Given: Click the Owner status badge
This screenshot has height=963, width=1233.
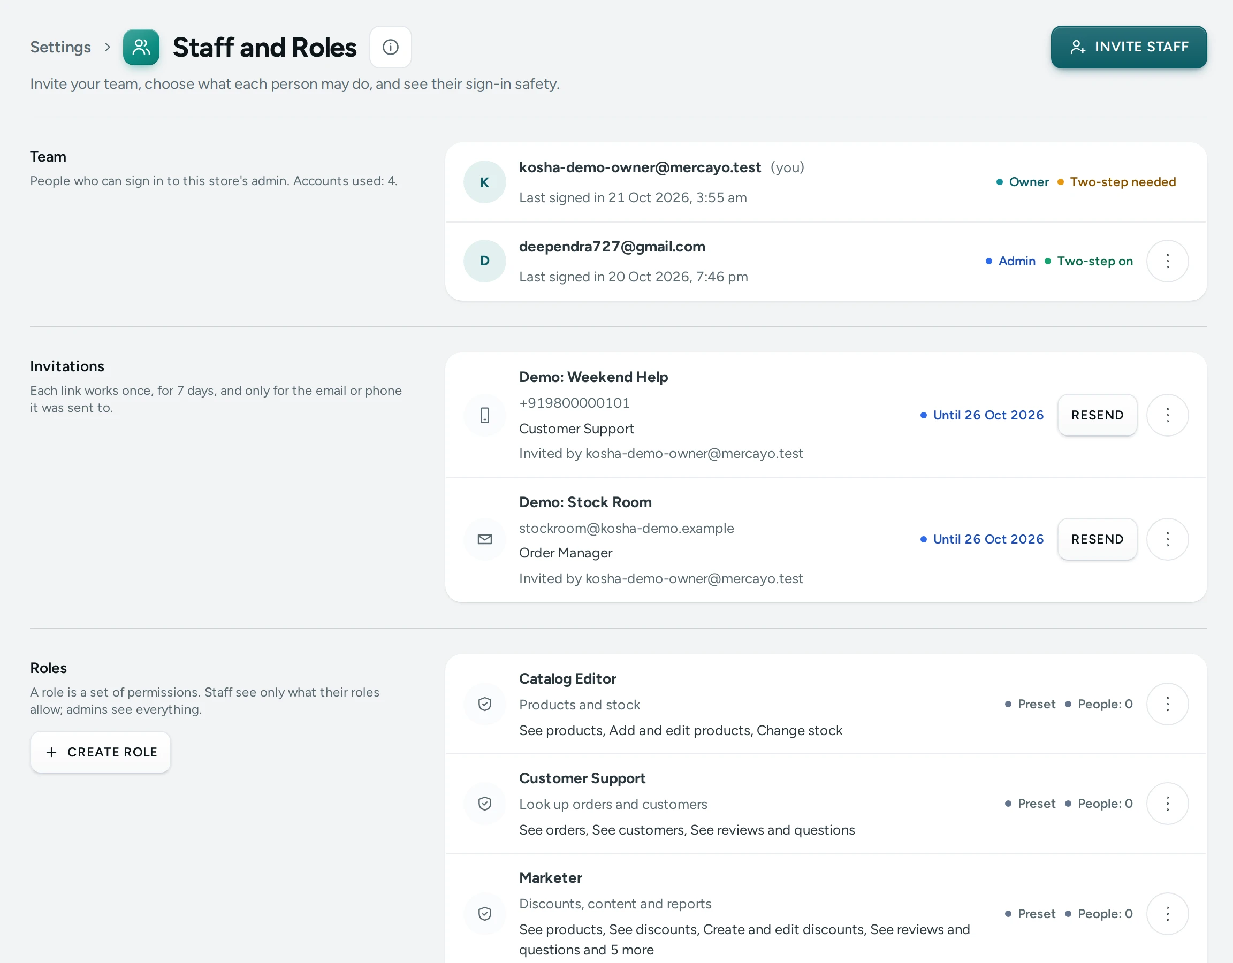Looking at the screenshot, I should (x=1023, y=182).
